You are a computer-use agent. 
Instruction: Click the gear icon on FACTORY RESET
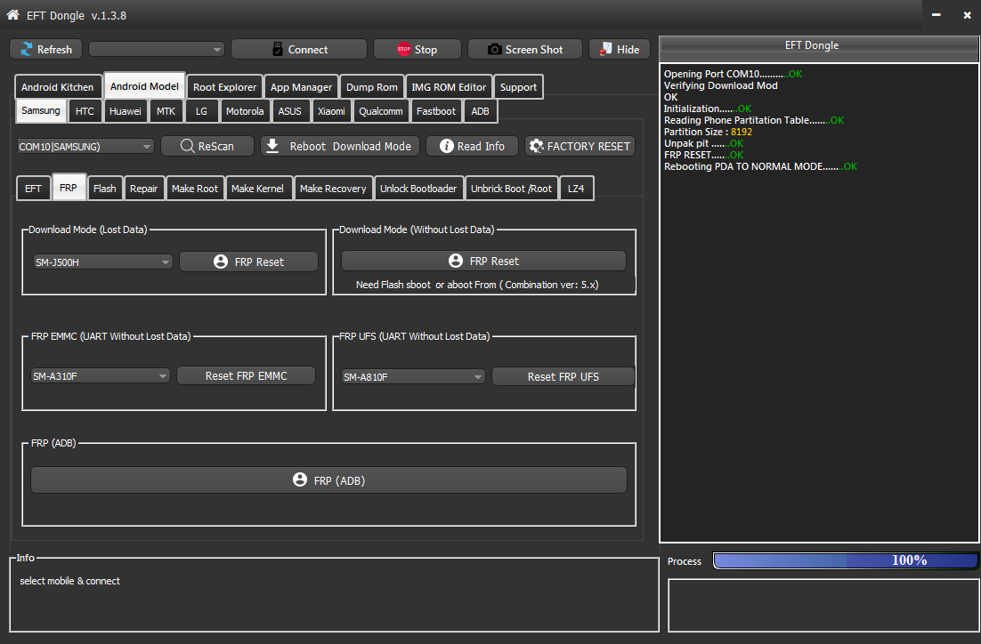point(536,146)
